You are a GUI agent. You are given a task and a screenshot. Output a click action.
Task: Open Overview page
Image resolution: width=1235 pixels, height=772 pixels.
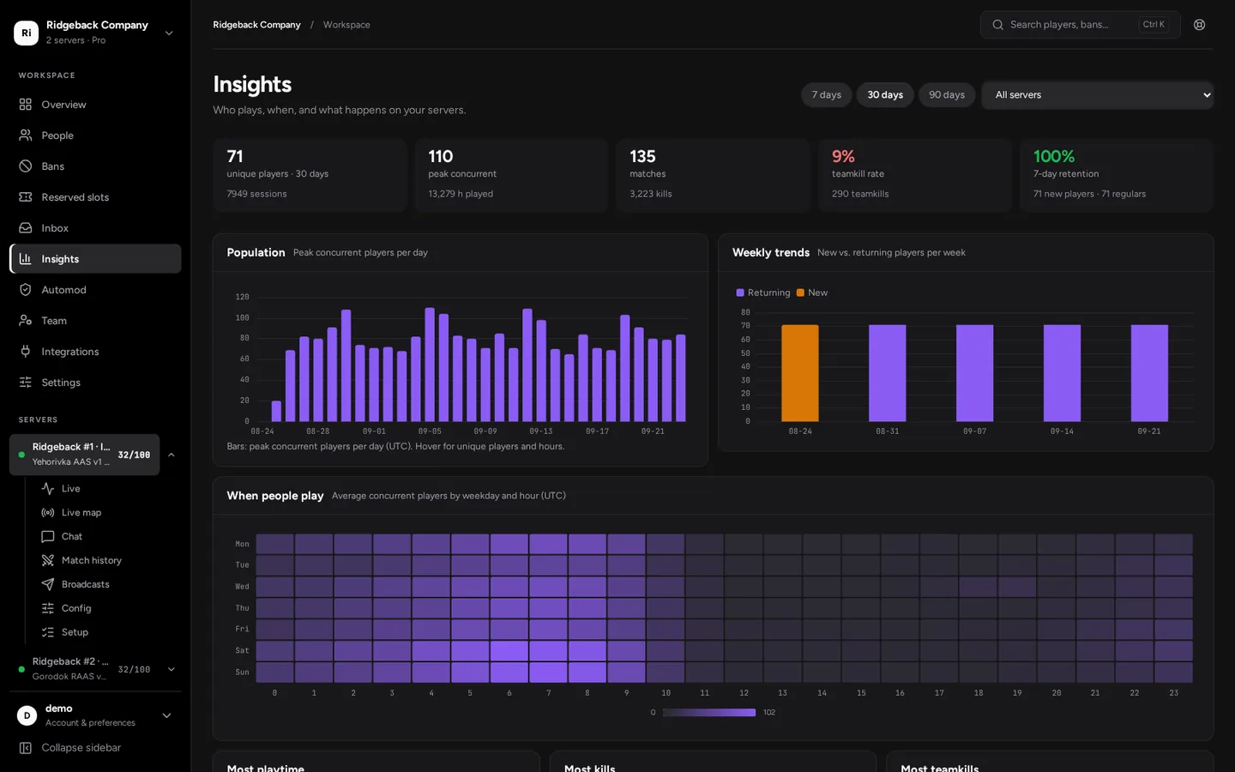95,105
